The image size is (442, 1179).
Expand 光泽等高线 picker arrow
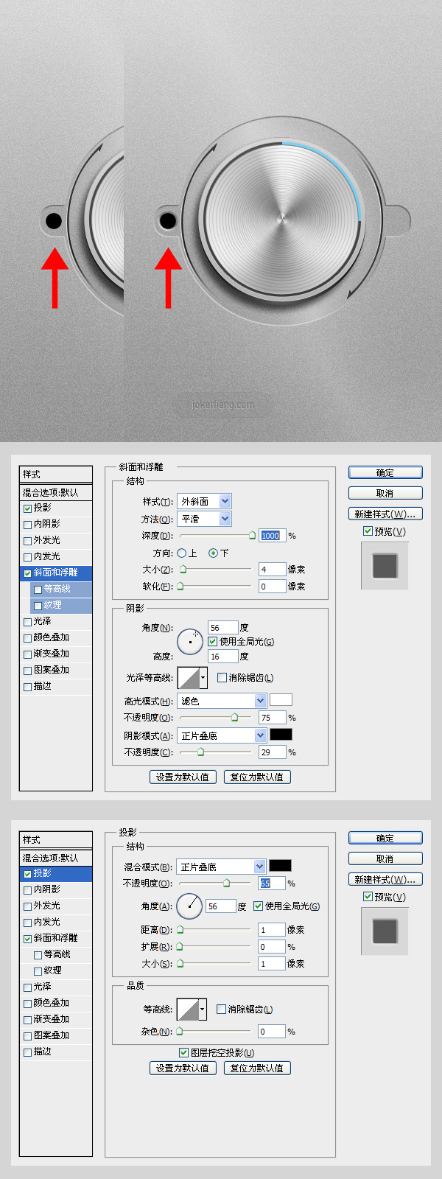[x=203, y=677]
